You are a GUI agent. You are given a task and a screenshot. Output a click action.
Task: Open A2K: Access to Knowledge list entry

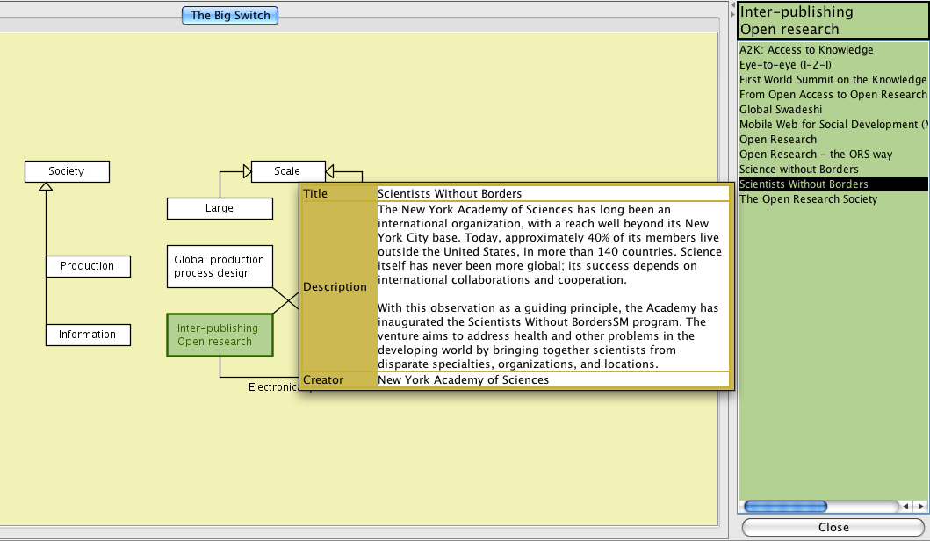pyautogui.click(x=805, y=50)
